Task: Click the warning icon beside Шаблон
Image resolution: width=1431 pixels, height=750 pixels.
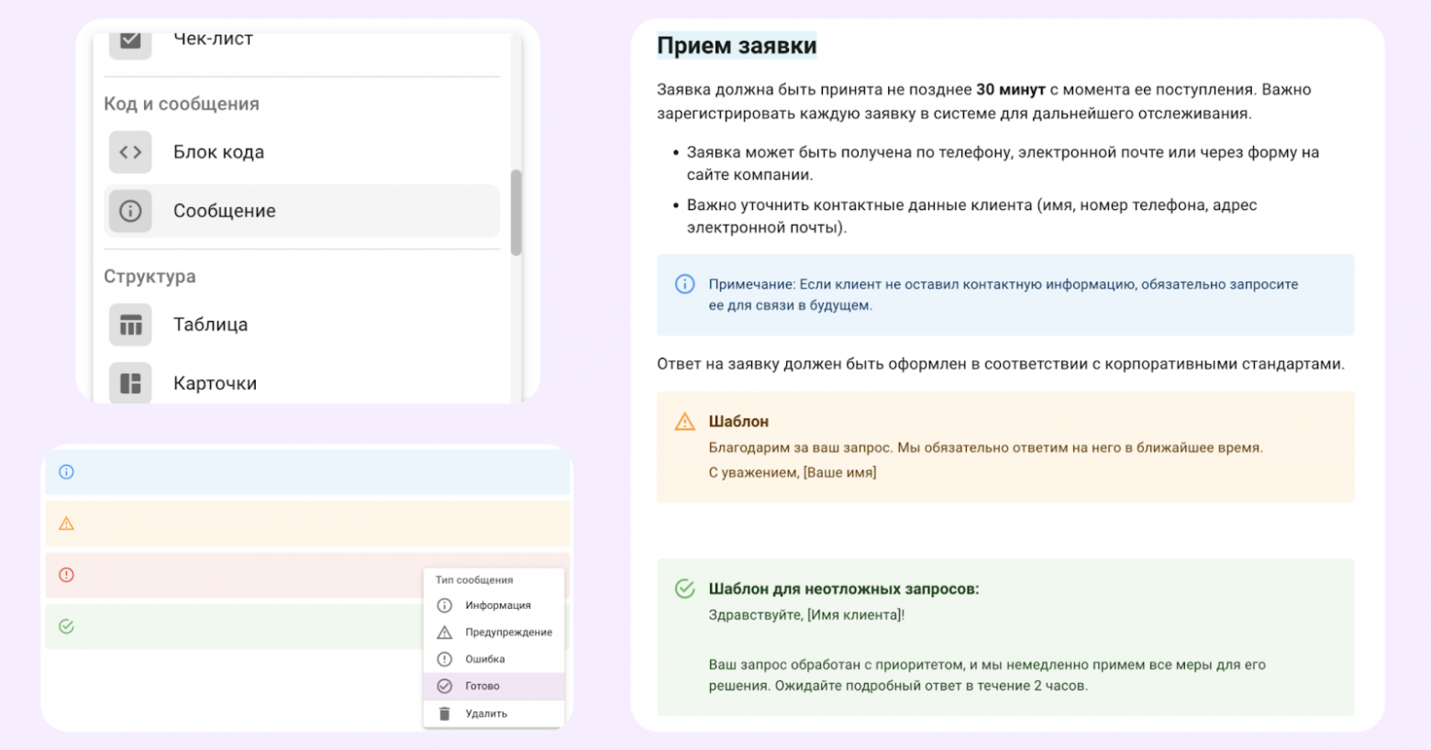Action: pyautogui.click(x=684, y=422)
